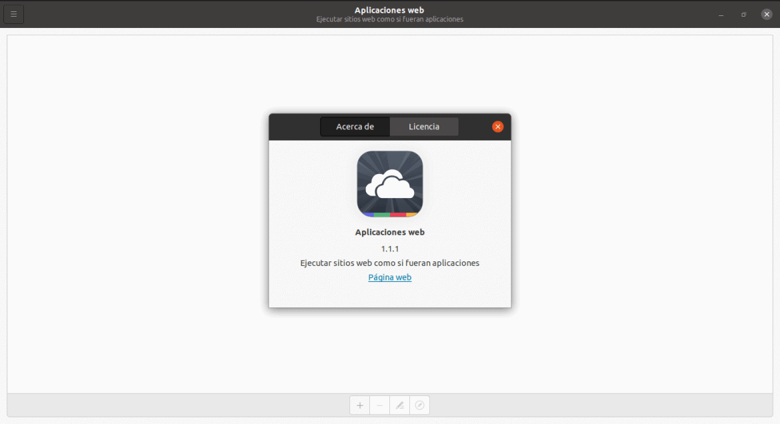Click the Aplicaciones web cloud app icon
Viewport: 780px width, 424px height.
tap(390, 183)
